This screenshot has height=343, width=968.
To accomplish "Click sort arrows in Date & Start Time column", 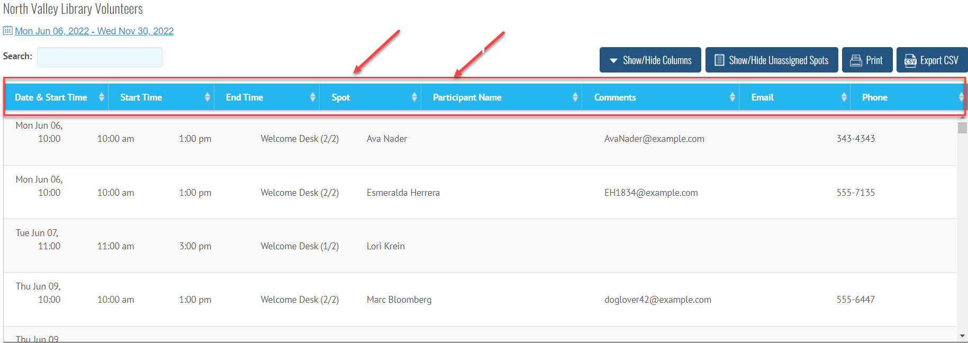I will tap(102, 97).
